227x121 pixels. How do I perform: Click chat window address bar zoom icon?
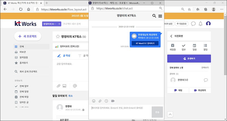point(161,8)
